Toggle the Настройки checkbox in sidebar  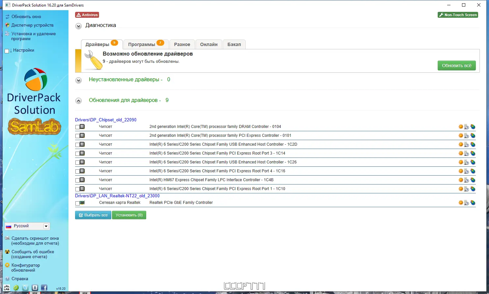pos(7,51)
